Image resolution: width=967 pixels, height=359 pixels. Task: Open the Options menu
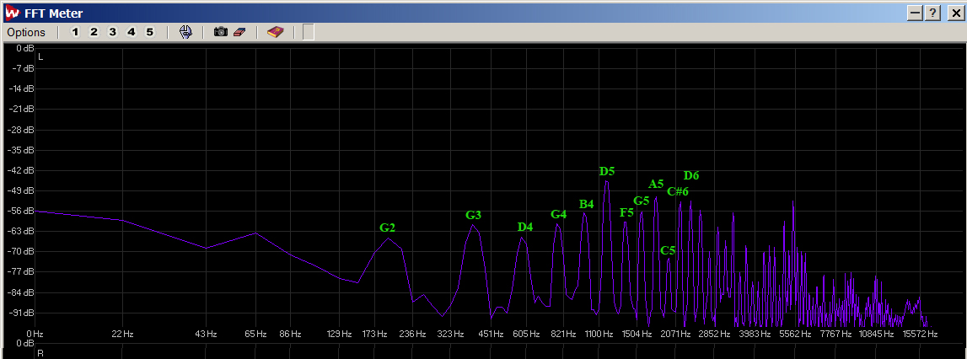26,32
